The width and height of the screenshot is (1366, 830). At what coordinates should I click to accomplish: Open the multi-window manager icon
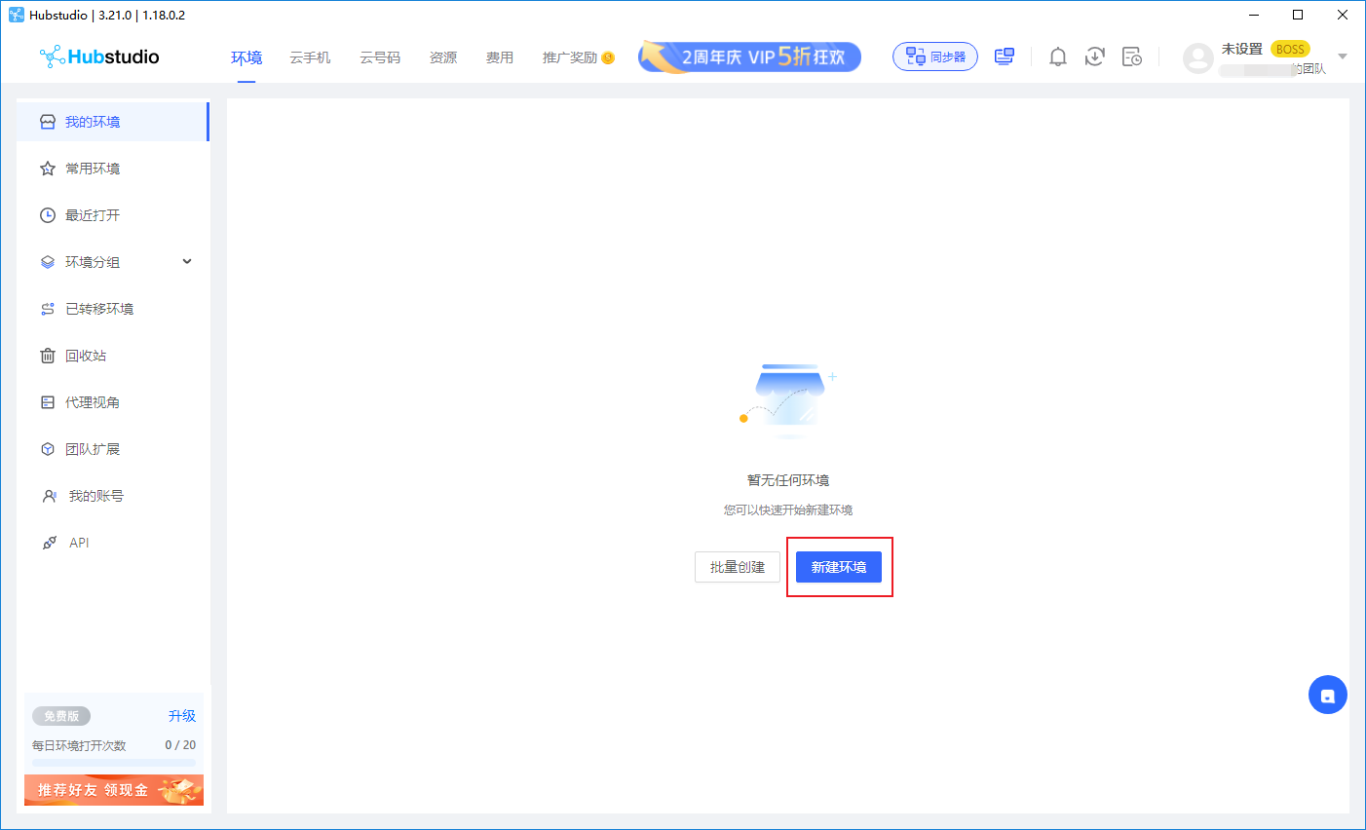1004,56
